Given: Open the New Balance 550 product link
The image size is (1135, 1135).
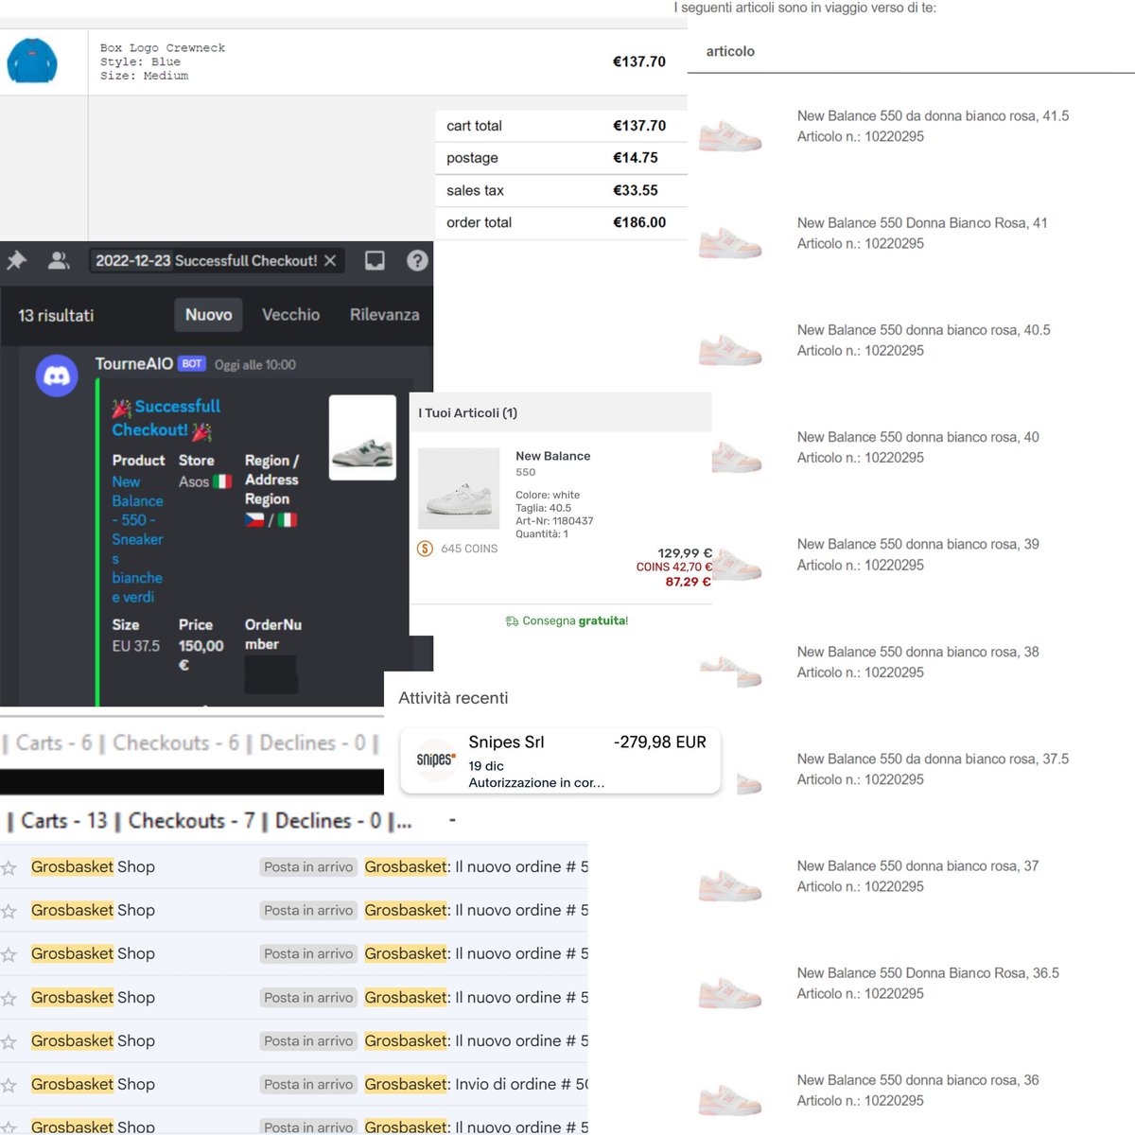Looking at the screenshot, I should click(137, 539).
